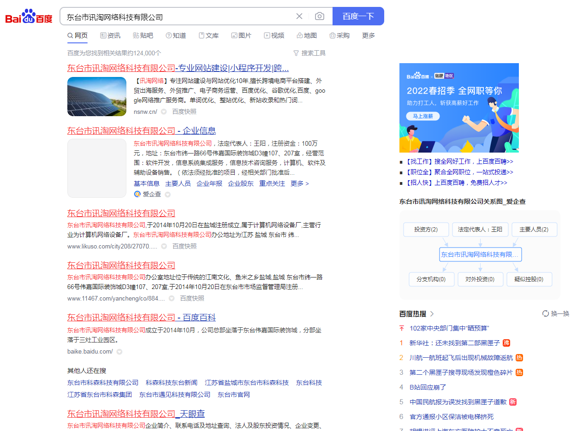This screenshot has height=431, width=571.
Task: Open the 文库 tab
Action: [x=208, y=35]
